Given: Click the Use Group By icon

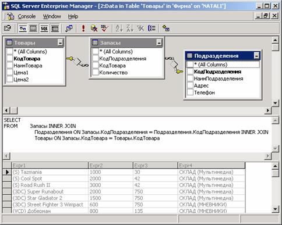Looking at the screenshot, I should click(x=151, y=28).
